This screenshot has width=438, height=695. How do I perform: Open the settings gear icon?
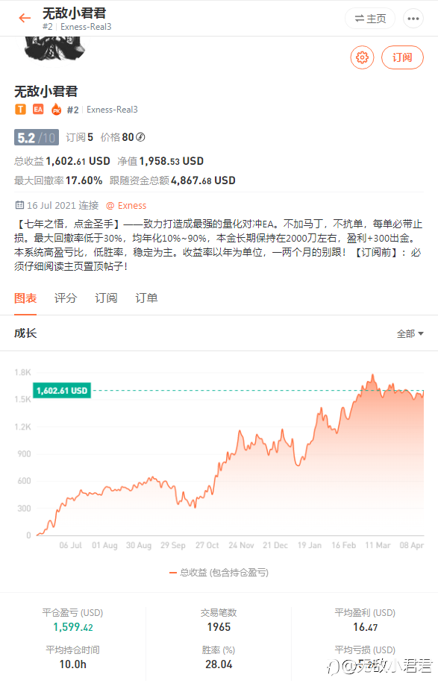pyautogui.click(x=362, y=57)
